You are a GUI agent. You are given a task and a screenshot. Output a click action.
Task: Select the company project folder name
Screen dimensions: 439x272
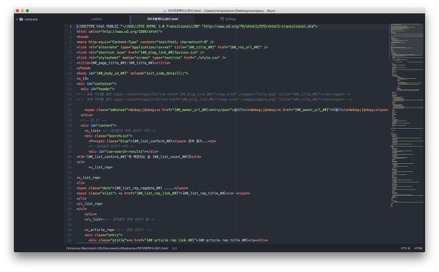31,19
